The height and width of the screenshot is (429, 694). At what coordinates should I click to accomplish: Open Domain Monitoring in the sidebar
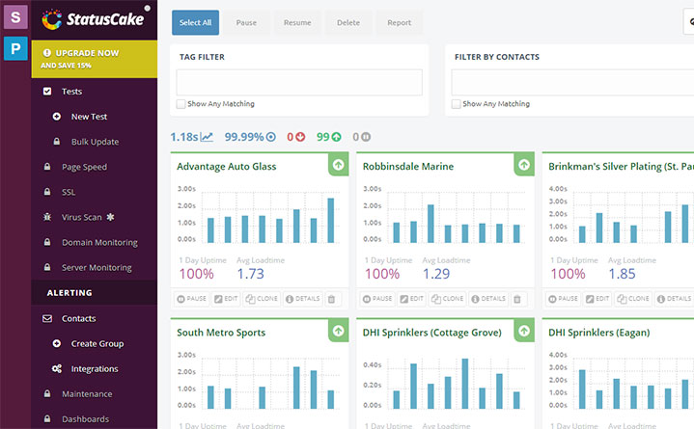(99, 242)
